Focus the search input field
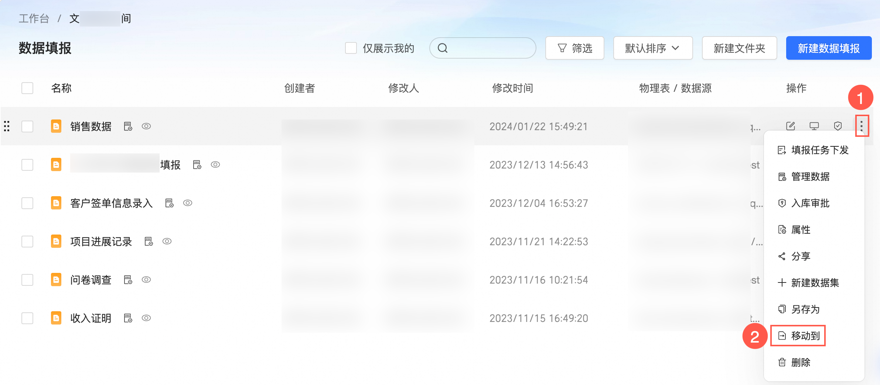This screenshot has height=385, width=880. (x=482, y=48)
